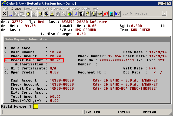Click the Gift Date N/A value
The width and height of the screenshot is (173, 116).
tap(152, 68)
